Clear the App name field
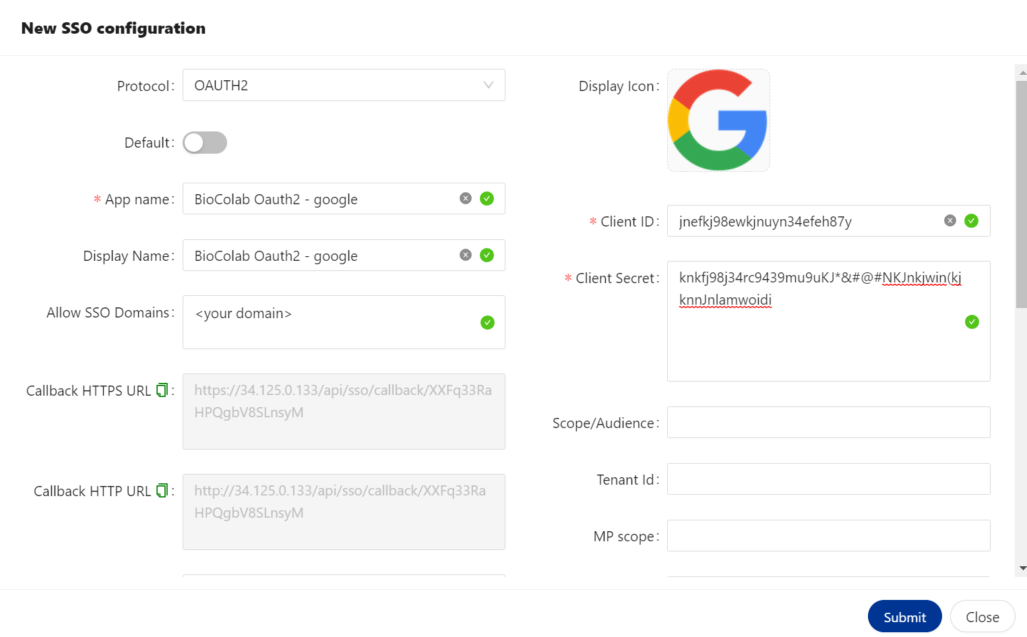 coord(465,198)
